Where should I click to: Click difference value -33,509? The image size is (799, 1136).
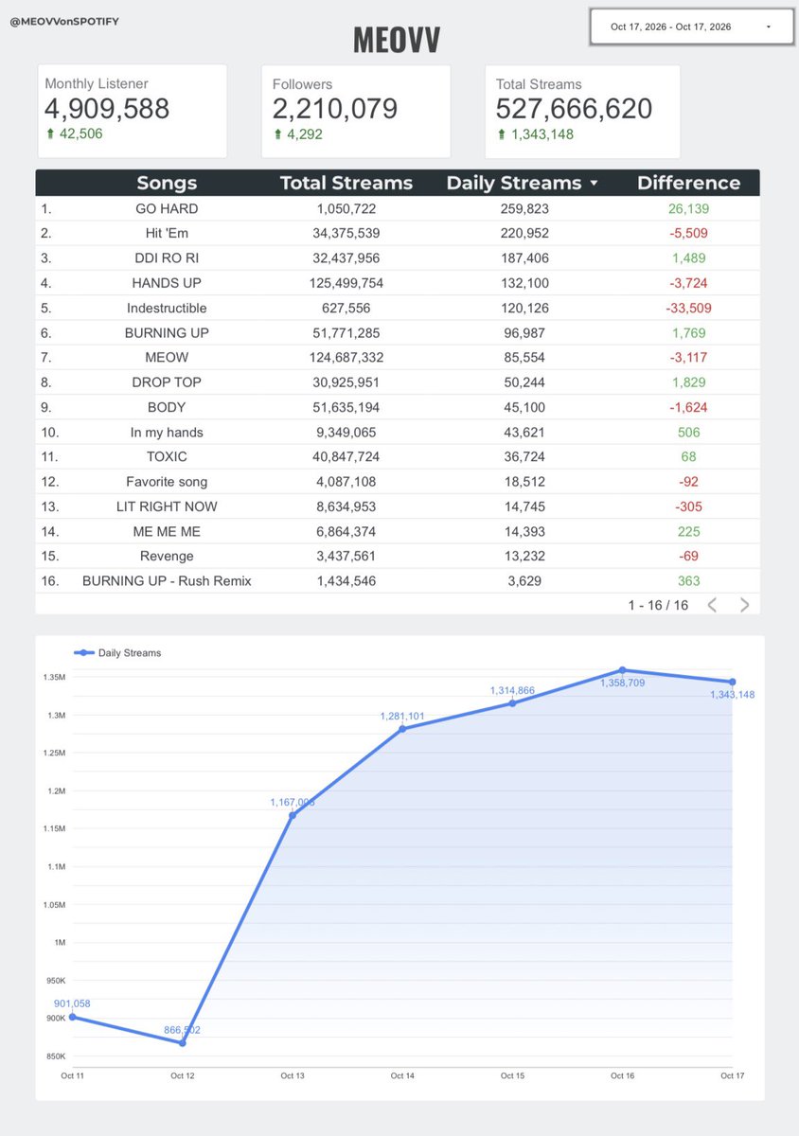tap(688, 308)
